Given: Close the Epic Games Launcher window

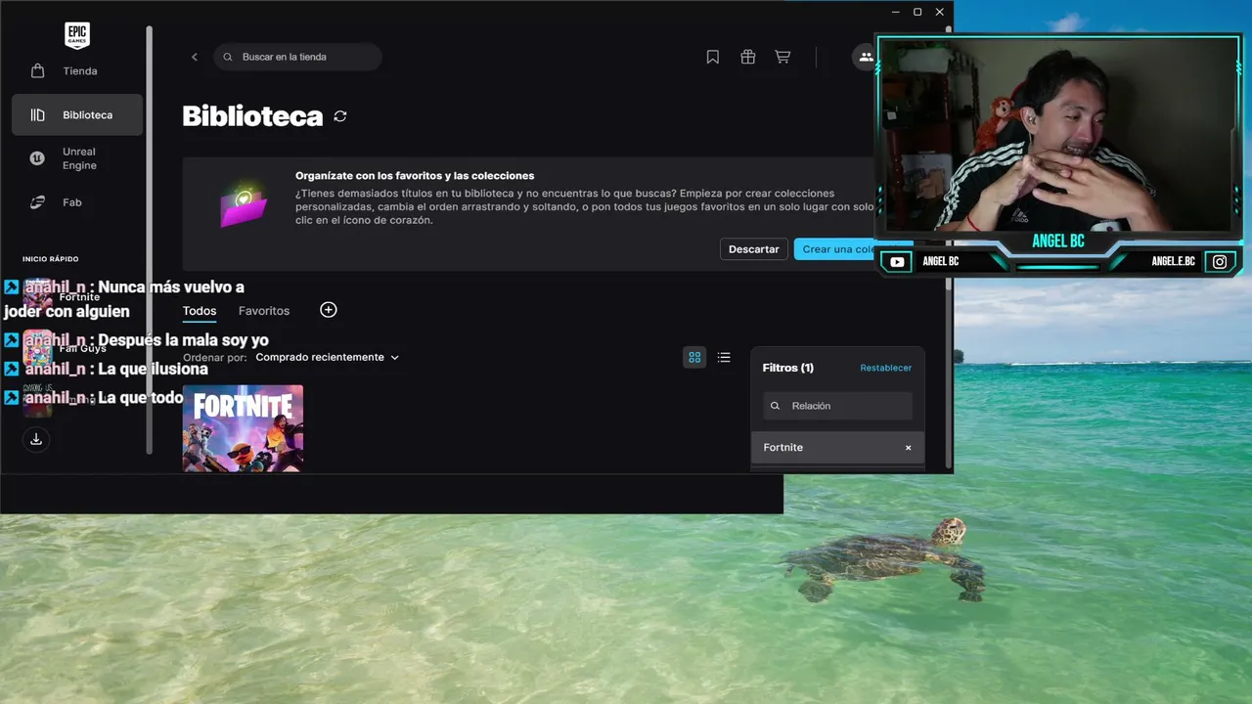Looking at the screenshot, I should [940, 12].
